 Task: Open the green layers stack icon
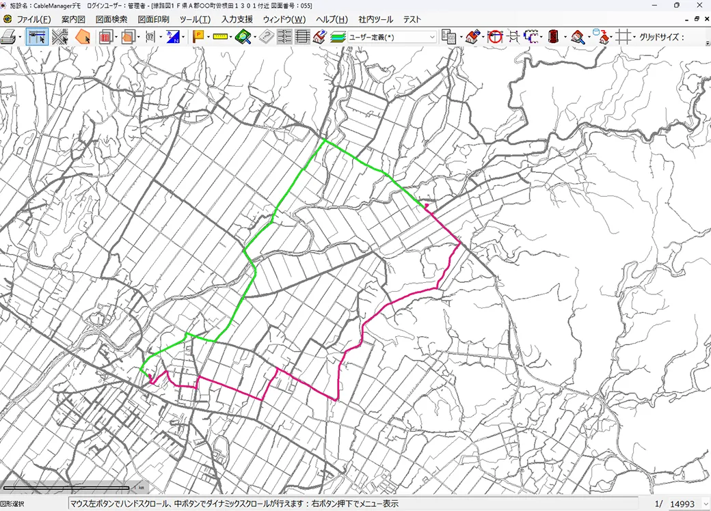point(338,37)
